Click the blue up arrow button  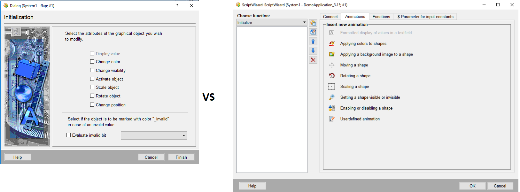point(313,42)
